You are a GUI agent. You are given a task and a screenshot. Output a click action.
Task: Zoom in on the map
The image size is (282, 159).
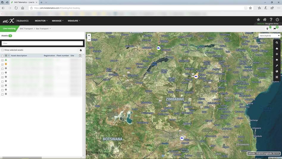(89, 35)
